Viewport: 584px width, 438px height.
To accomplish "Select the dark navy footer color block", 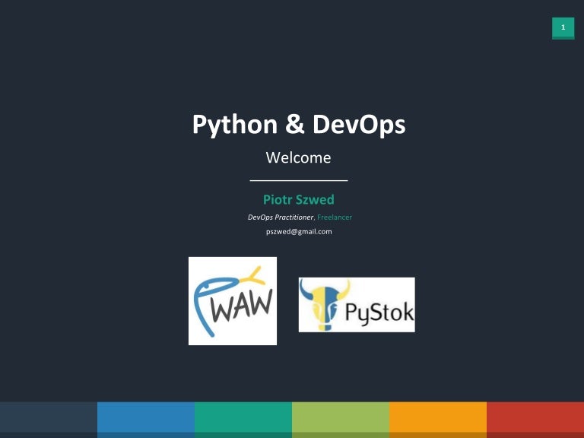I will 49,419.
